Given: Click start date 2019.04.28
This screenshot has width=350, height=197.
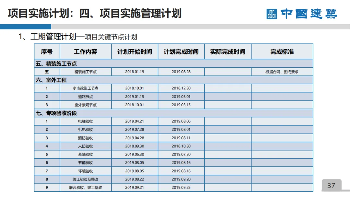Looking at the screenshot, I should pyautogui.click(x=134, y=138).
